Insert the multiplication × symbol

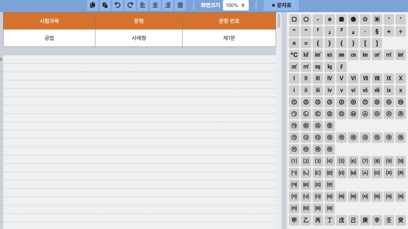pyautogui.click(x=294, y=43)
